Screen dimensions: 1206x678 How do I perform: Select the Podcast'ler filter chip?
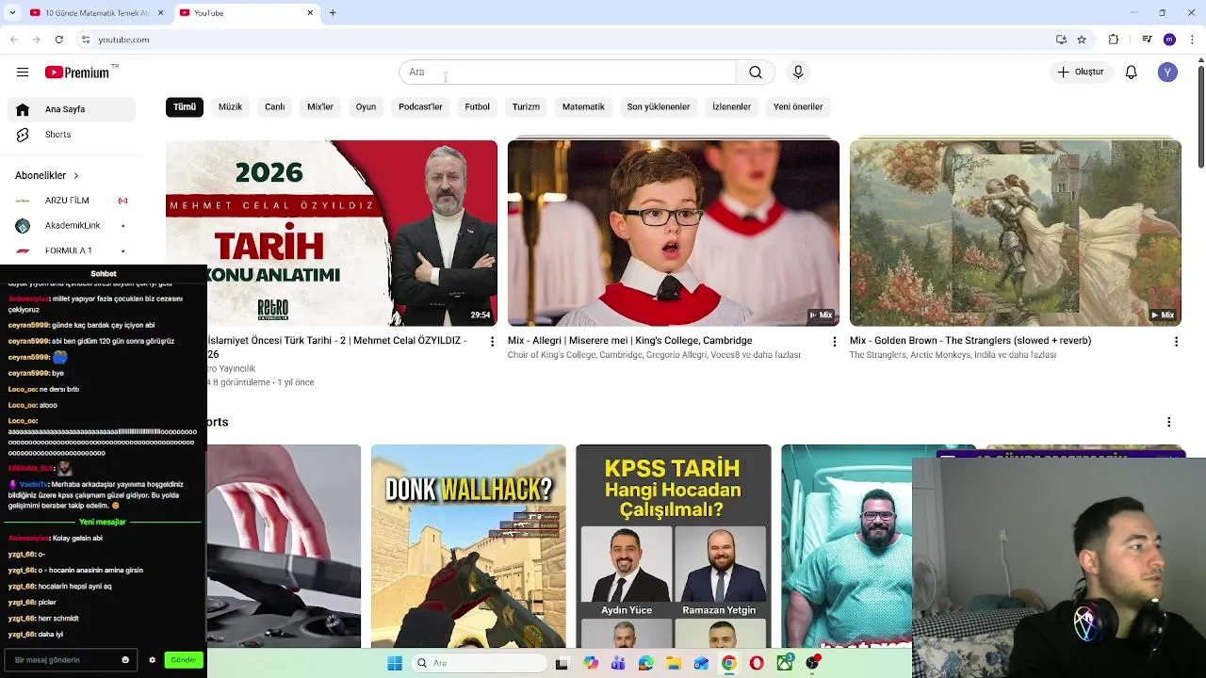point(420,107)
